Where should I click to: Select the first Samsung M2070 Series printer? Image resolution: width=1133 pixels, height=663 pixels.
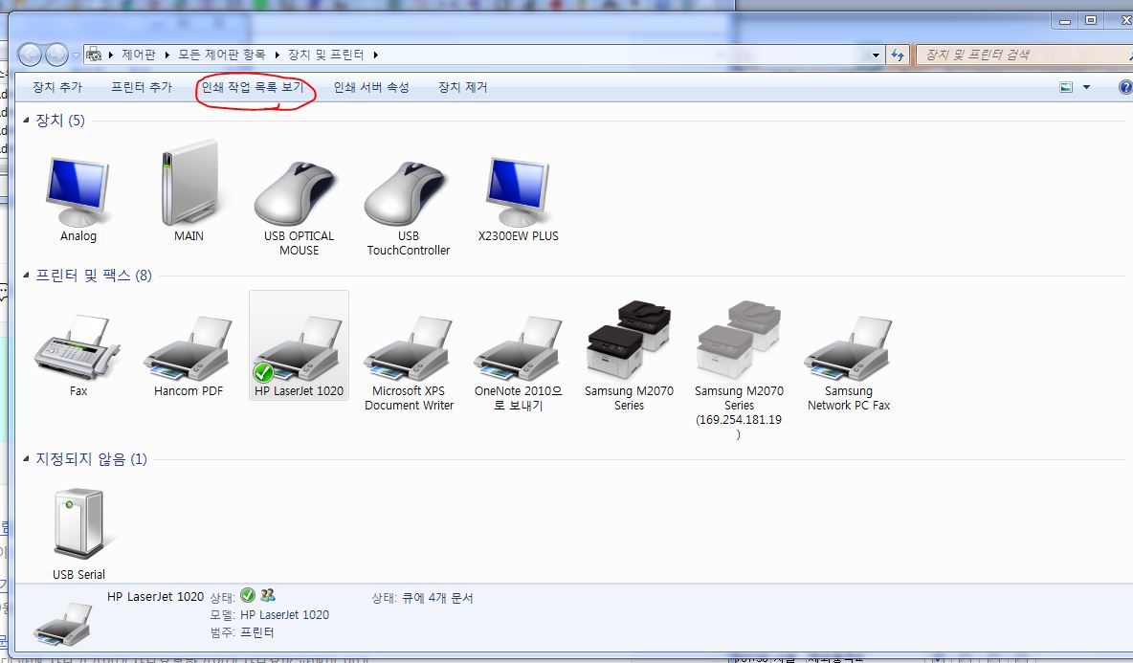[629, 341]
